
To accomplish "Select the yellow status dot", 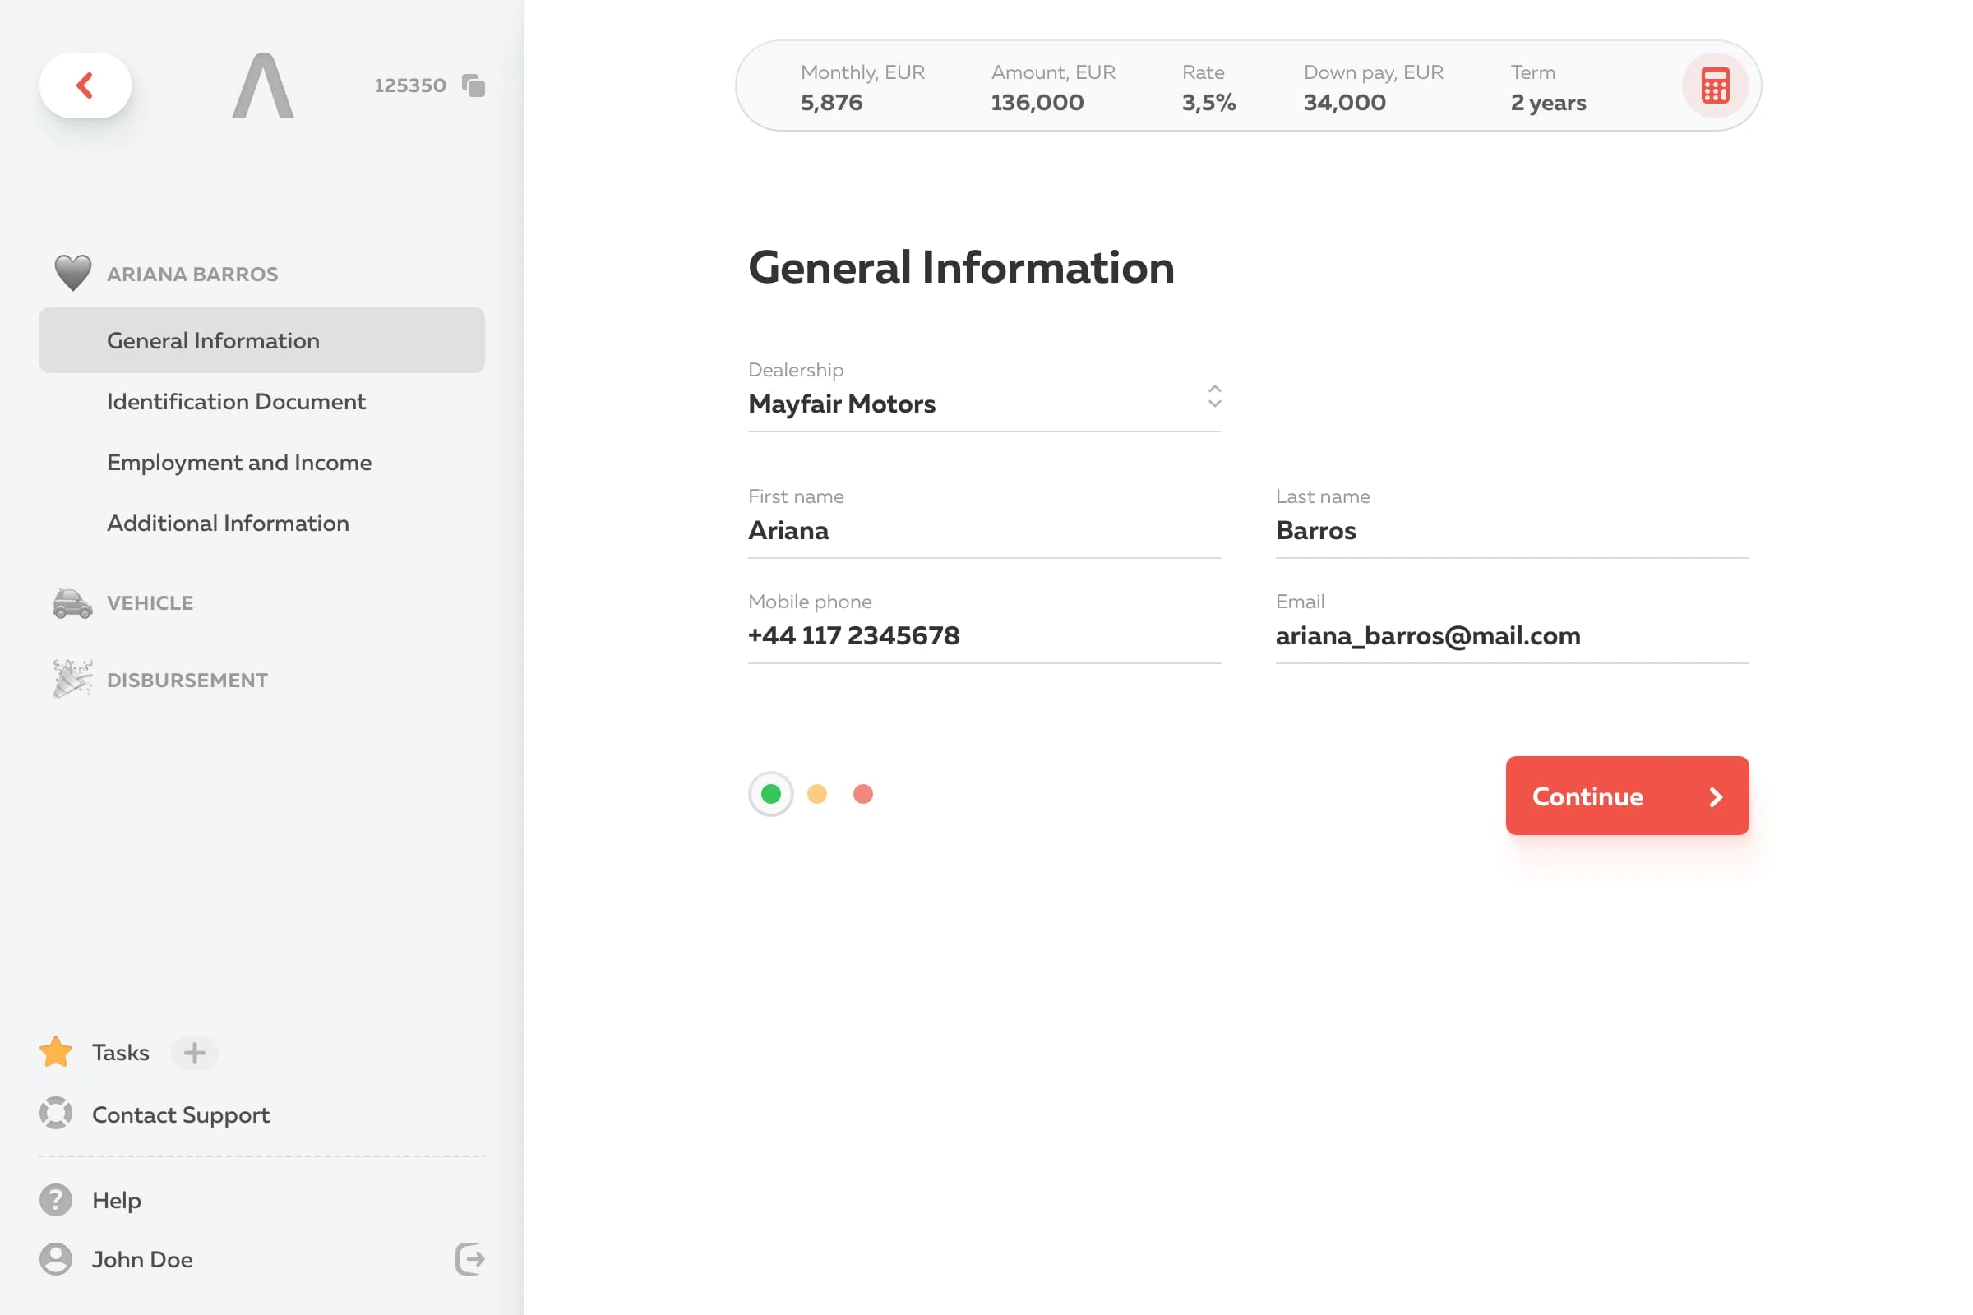I will pyautogui.click(x=816, y=793).
